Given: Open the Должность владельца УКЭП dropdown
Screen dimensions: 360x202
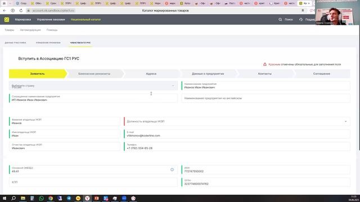Looking at the screenshot, I should [x=237, y=121].
